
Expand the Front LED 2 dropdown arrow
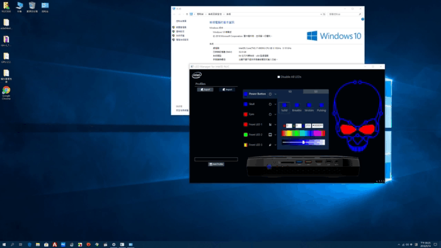pyautogui.click(x=275, y=135)
